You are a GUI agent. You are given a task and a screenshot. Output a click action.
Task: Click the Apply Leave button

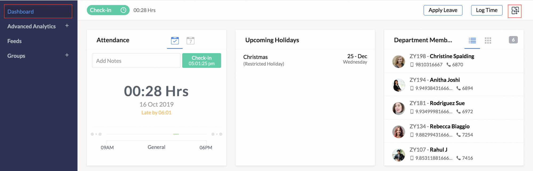pyautogui.click(x=443, y=10)
